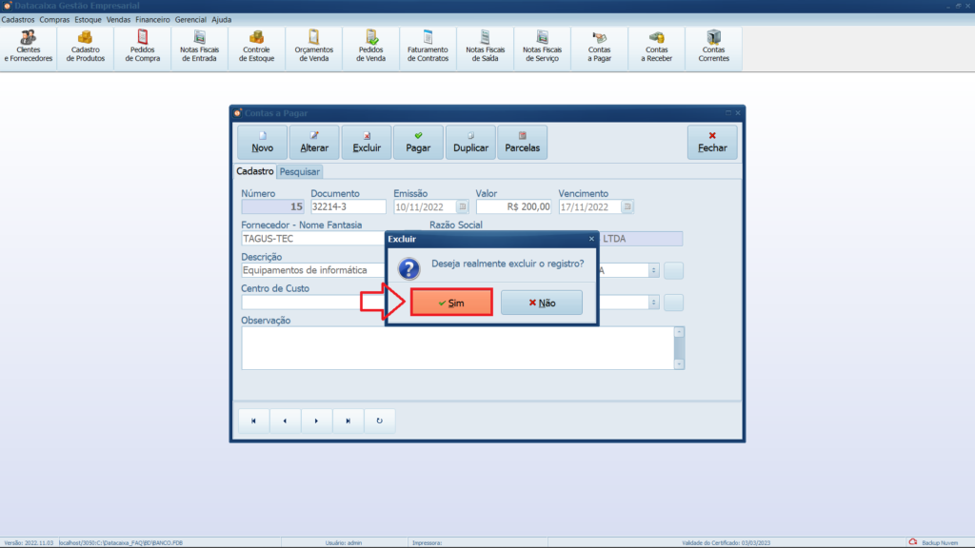Open Orçamentos de Venda module
This screenshot has width=975, height=548.
[314, 47]
